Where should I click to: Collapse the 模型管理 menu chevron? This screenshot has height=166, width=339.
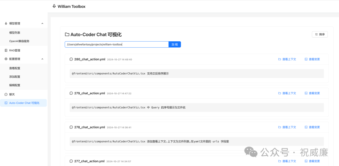coord(42,23)
